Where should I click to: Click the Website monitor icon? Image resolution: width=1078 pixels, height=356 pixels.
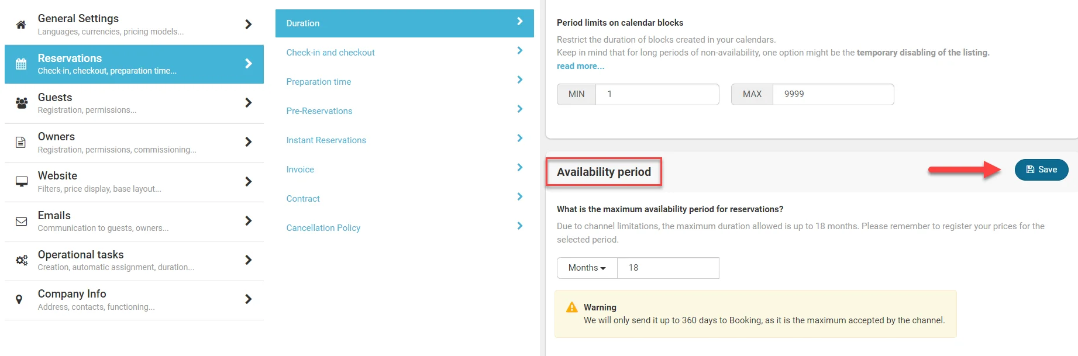pyautogui.click(x=22, y=182)
